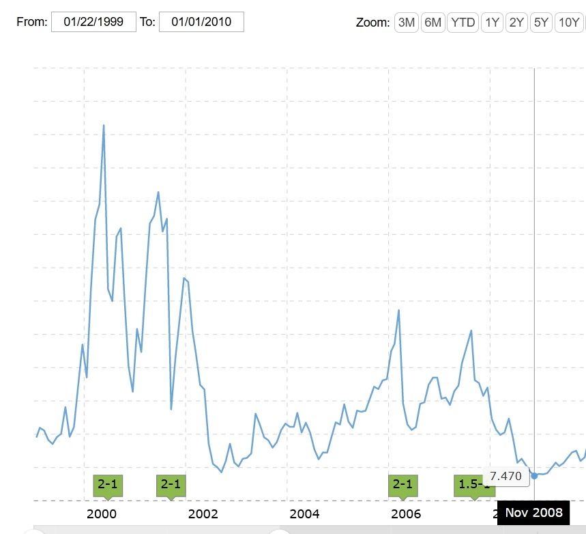
Task: Click the 2-1 split marker near 2006
Action: coord(403,486)
